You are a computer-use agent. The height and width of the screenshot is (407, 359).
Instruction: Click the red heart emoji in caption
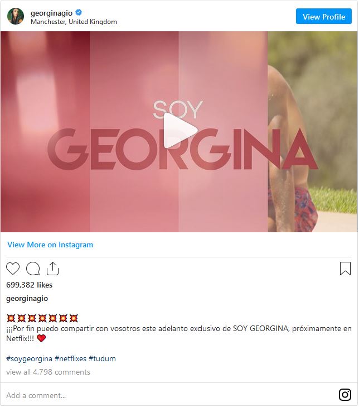point(41,338)
